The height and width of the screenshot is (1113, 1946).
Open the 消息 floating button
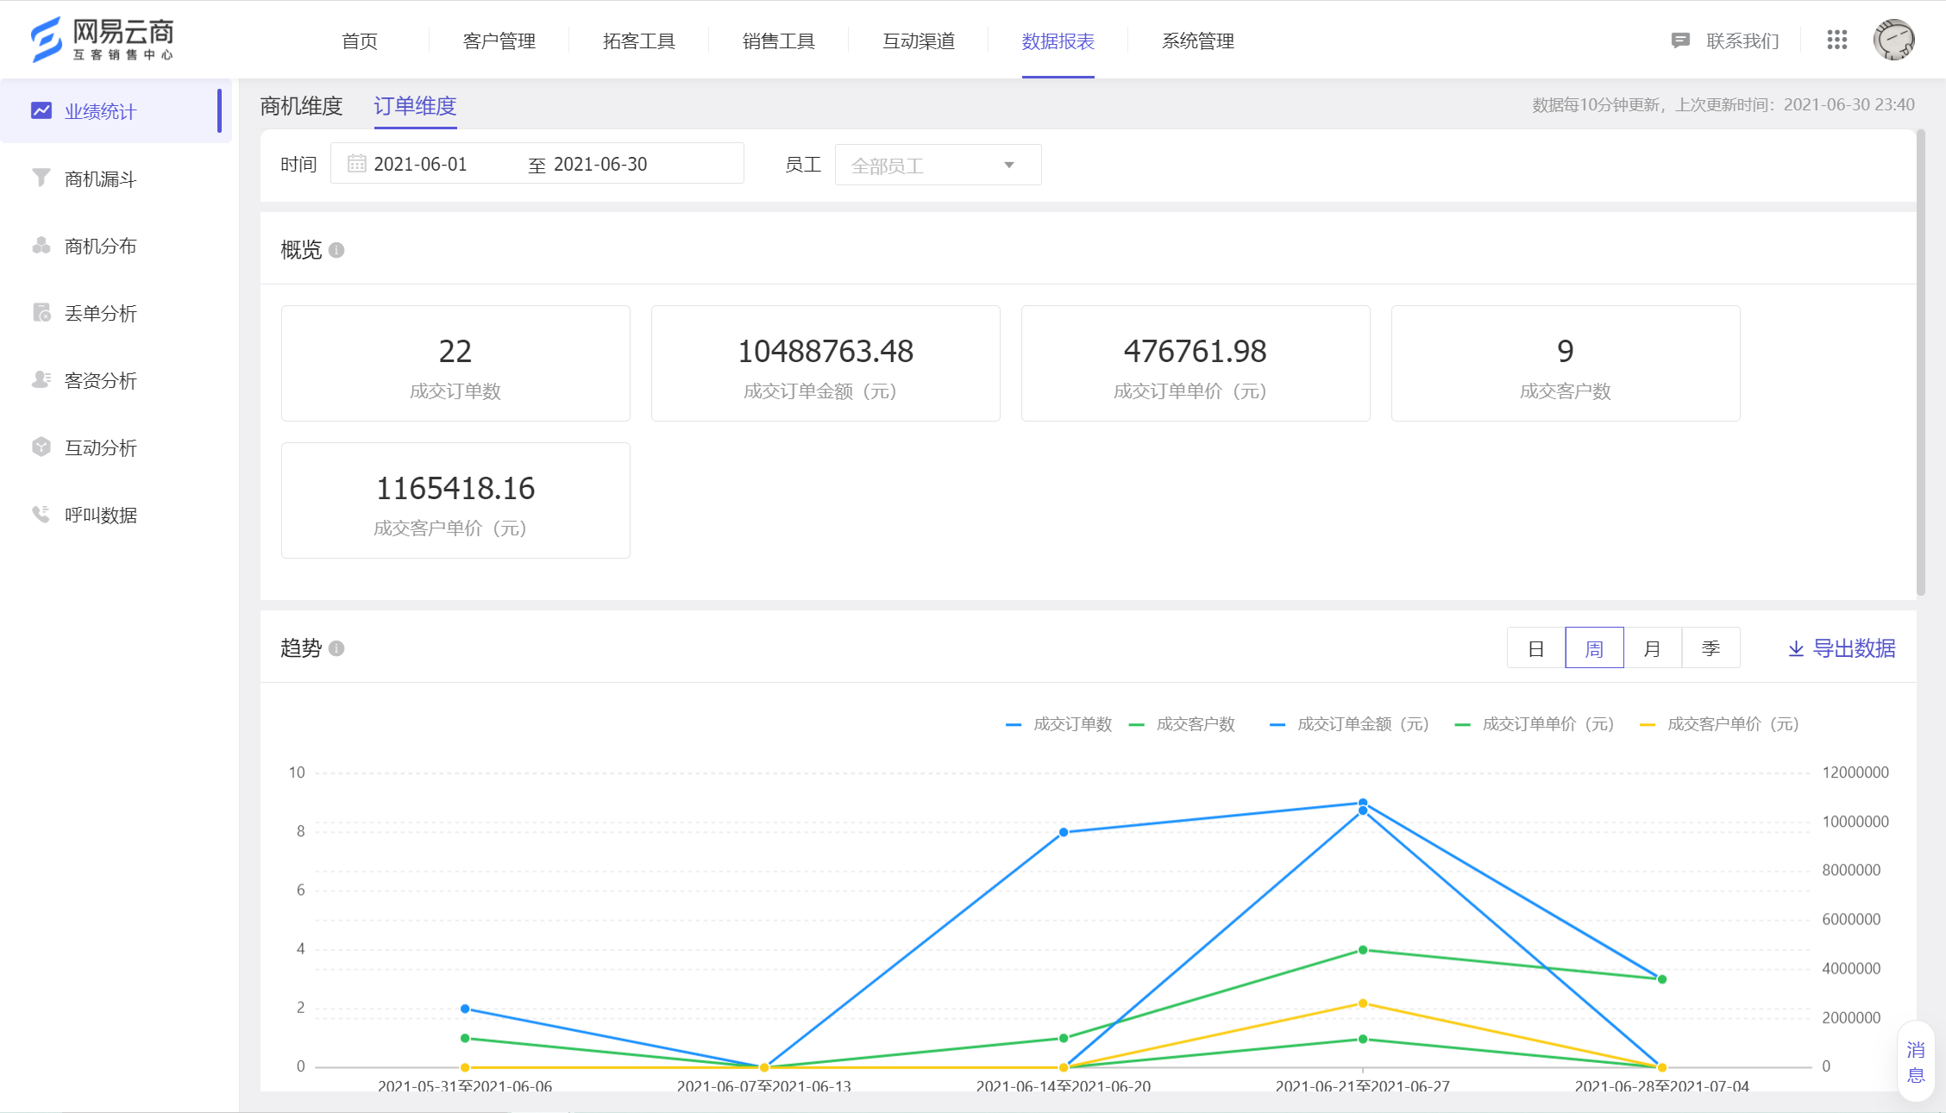1916,1062
